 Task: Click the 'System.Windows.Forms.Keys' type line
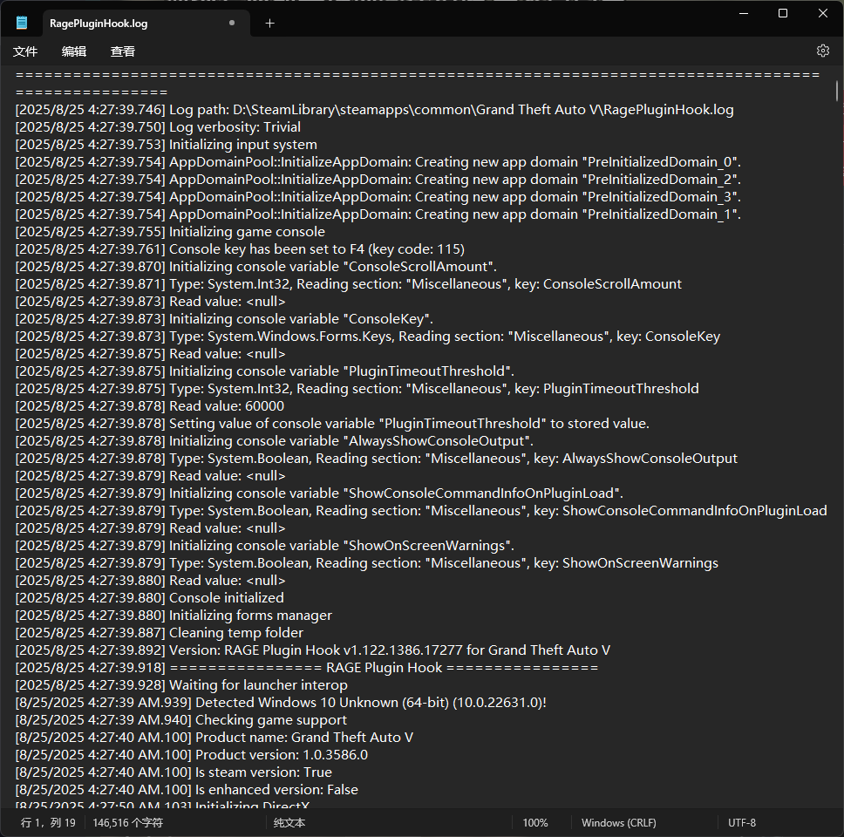(368, 337)
